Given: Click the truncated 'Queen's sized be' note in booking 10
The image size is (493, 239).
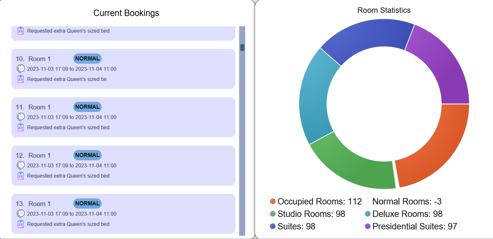Looking at the screenshot, I should coord(67,79).
